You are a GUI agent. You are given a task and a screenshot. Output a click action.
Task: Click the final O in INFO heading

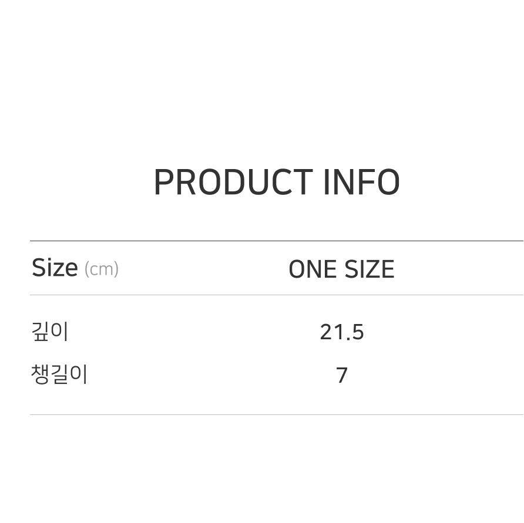coord(387,183)
